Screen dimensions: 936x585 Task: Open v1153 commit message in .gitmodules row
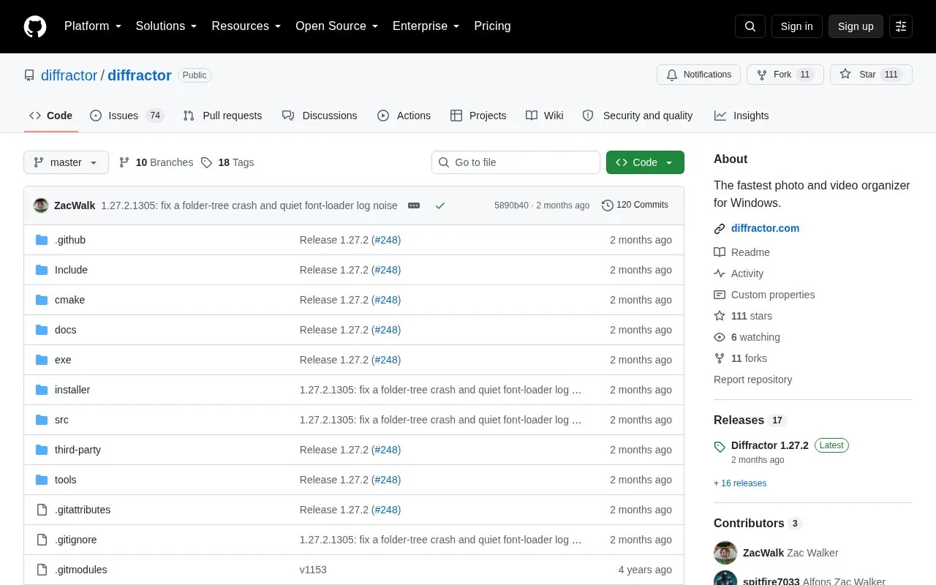[313, 570]
